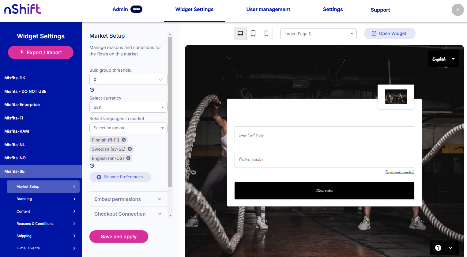This screenshot has height=257, width=467.
Task: Remove the English (en-US) language chip
Action: click(128, 158)
